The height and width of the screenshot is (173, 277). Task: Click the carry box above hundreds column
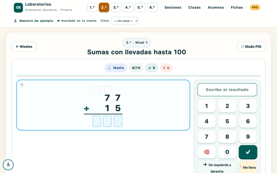point(97,89)
